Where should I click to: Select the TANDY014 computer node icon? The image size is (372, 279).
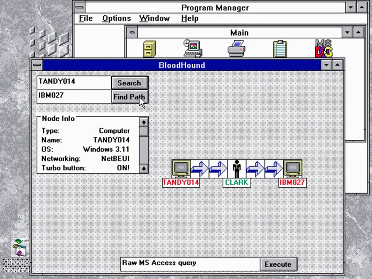point(181,168)
